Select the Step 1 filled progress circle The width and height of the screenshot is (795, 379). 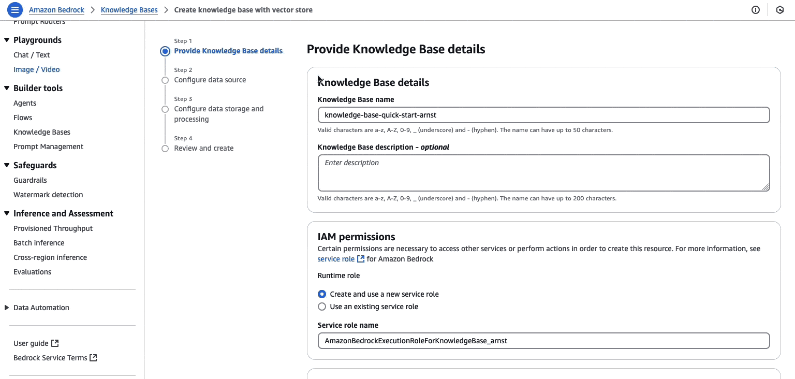click(x=165, y=51)
